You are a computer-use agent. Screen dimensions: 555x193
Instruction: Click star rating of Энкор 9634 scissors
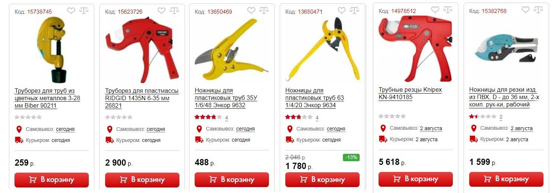pos(299,117)
